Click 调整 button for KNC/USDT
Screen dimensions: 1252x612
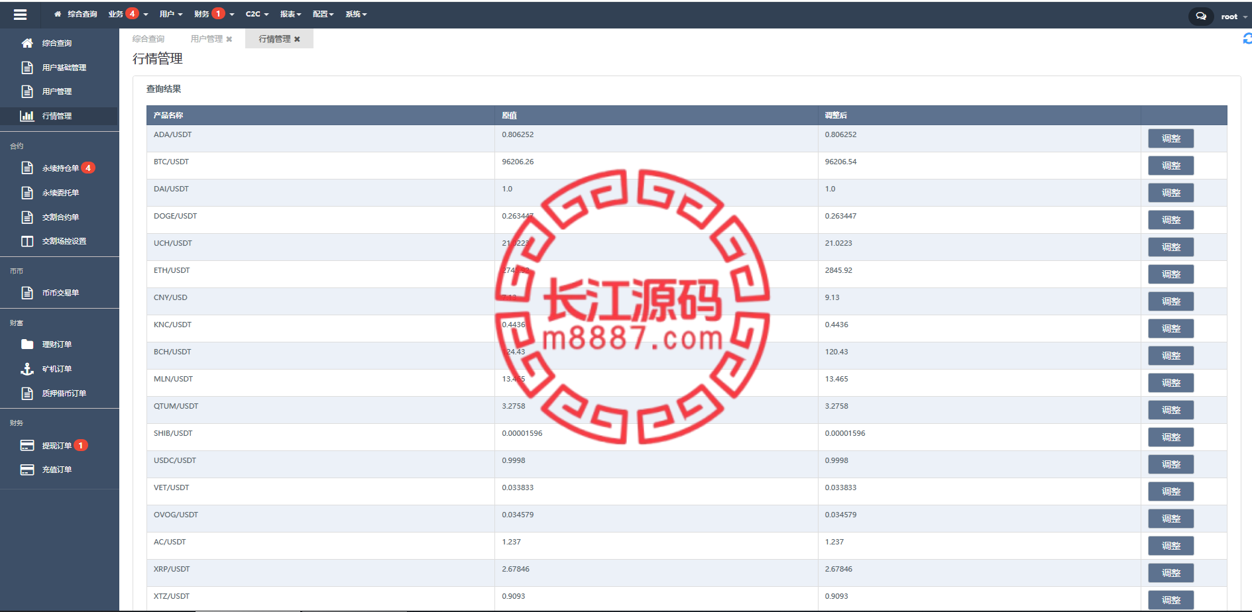tap(1170, 329)
